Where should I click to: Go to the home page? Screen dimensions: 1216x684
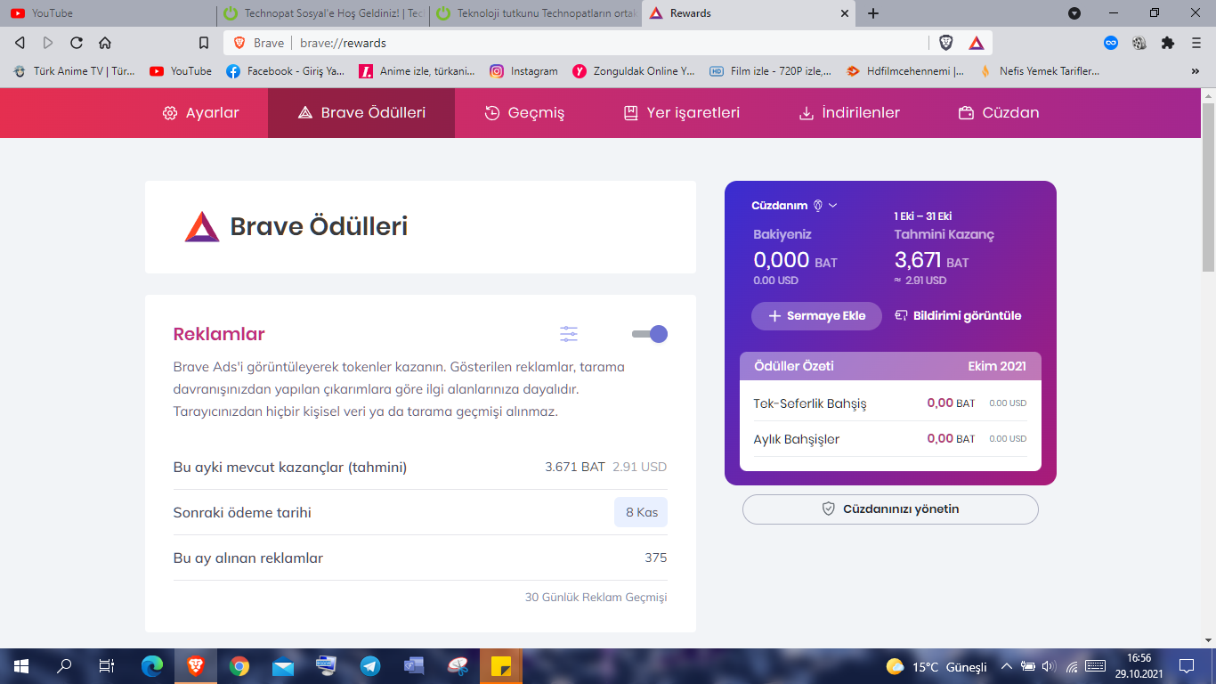(105, 43)
